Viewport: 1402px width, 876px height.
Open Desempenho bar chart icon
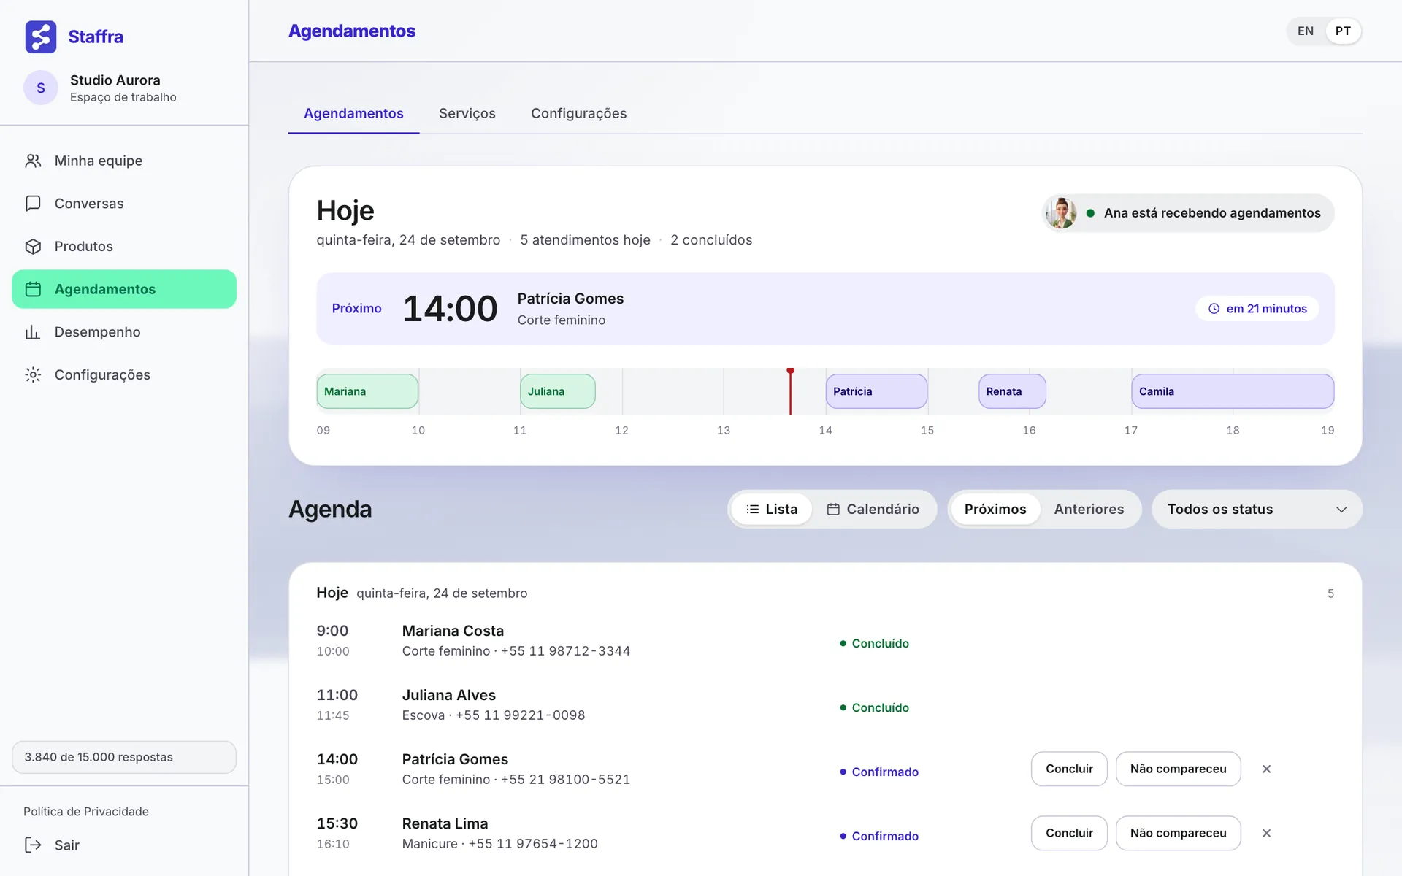[x=33, y=332]
